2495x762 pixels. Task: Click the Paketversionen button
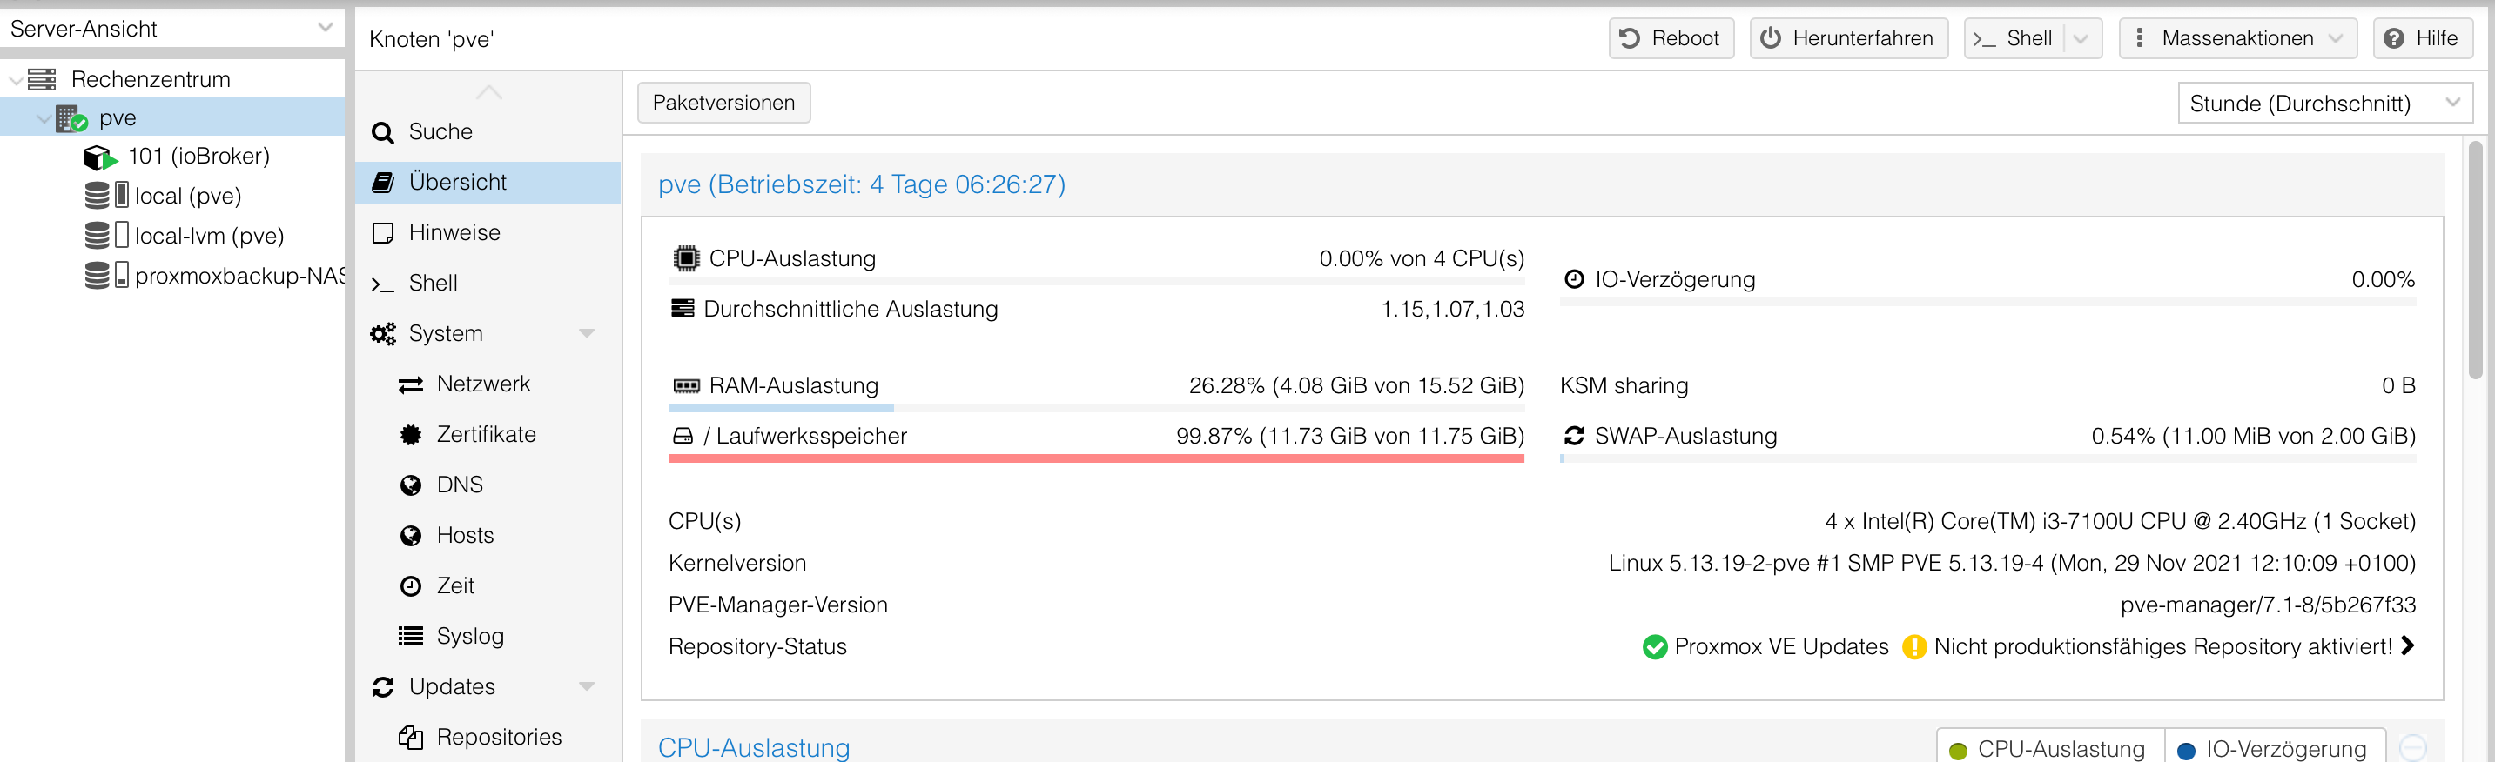[723, 103]
